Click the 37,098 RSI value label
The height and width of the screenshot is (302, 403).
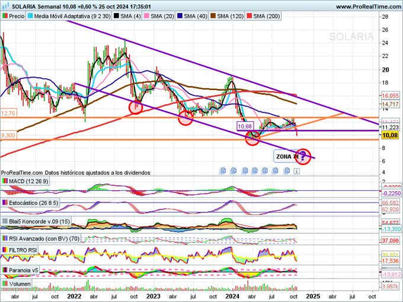390,240
